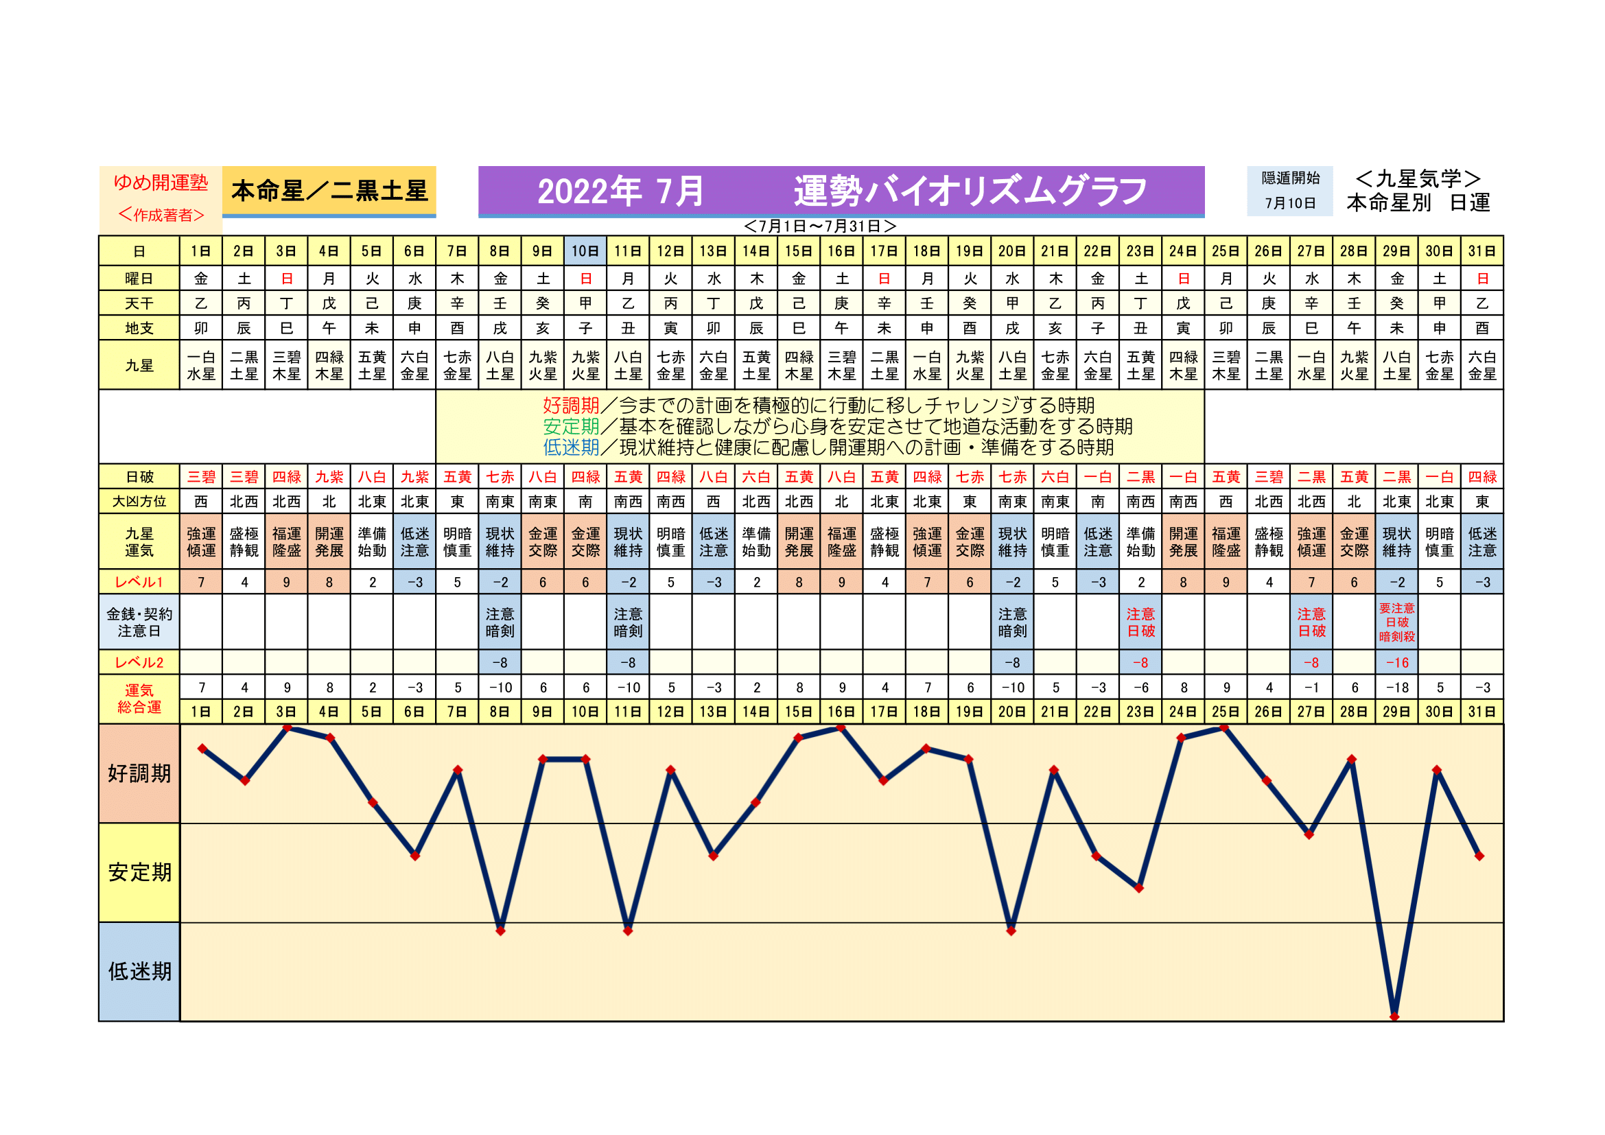Click the graph data point on day 8

(x=500, y=931)
